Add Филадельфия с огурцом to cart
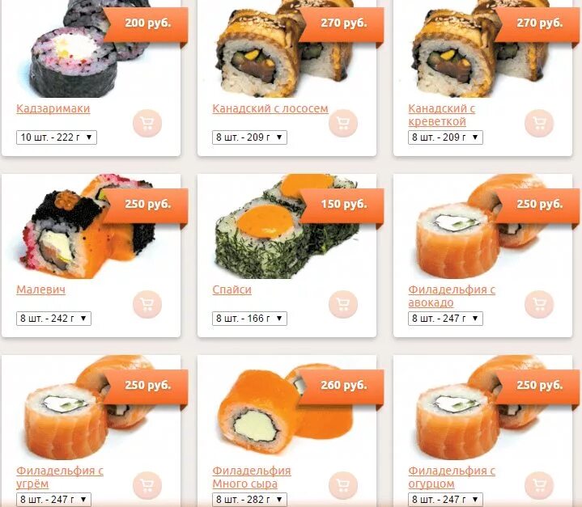The image size is (582, 507). click(539, 485)
